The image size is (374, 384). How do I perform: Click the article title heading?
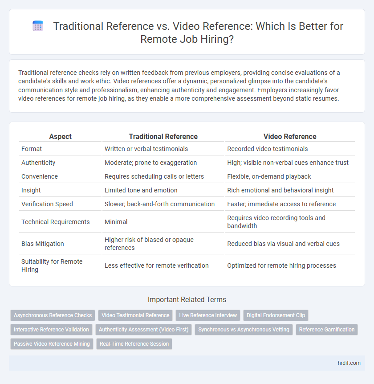click(x=198, y=33)
